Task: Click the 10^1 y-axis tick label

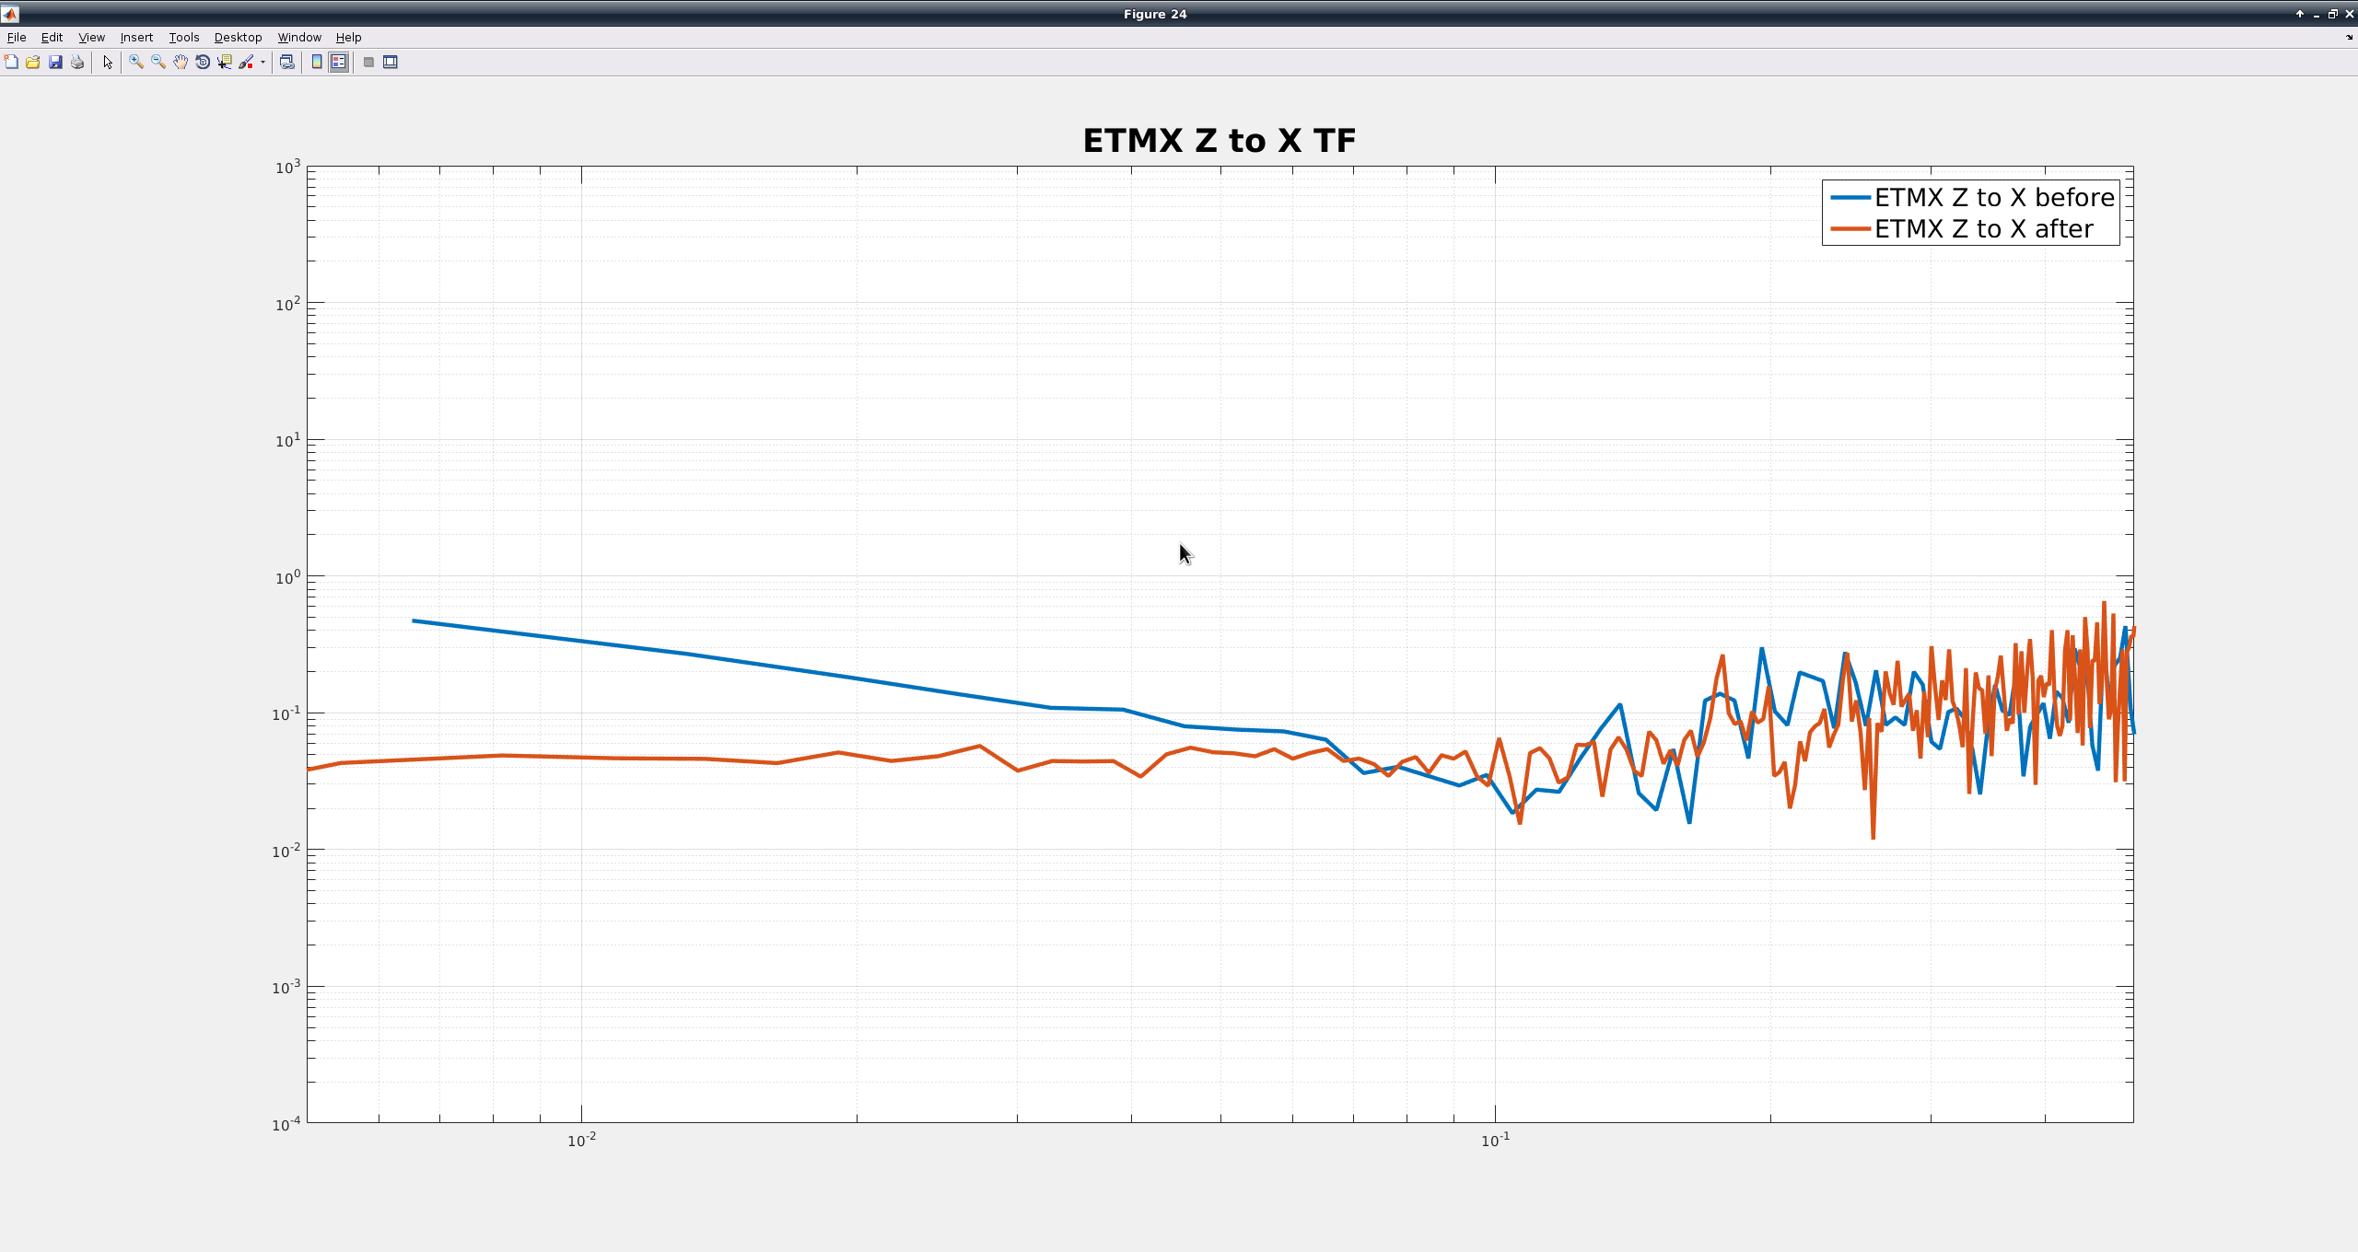Action: (x=287, y=441)
